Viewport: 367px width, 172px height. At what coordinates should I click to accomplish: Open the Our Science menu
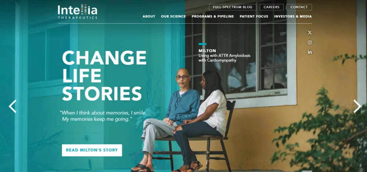[x=173, y=16]
